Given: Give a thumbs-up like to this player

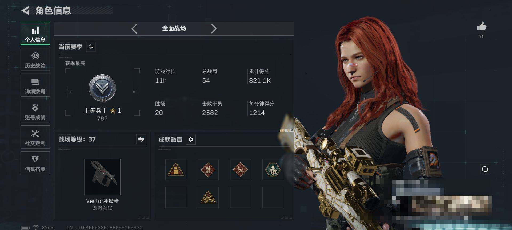Looking at the screenshot, I should [482, 26].
